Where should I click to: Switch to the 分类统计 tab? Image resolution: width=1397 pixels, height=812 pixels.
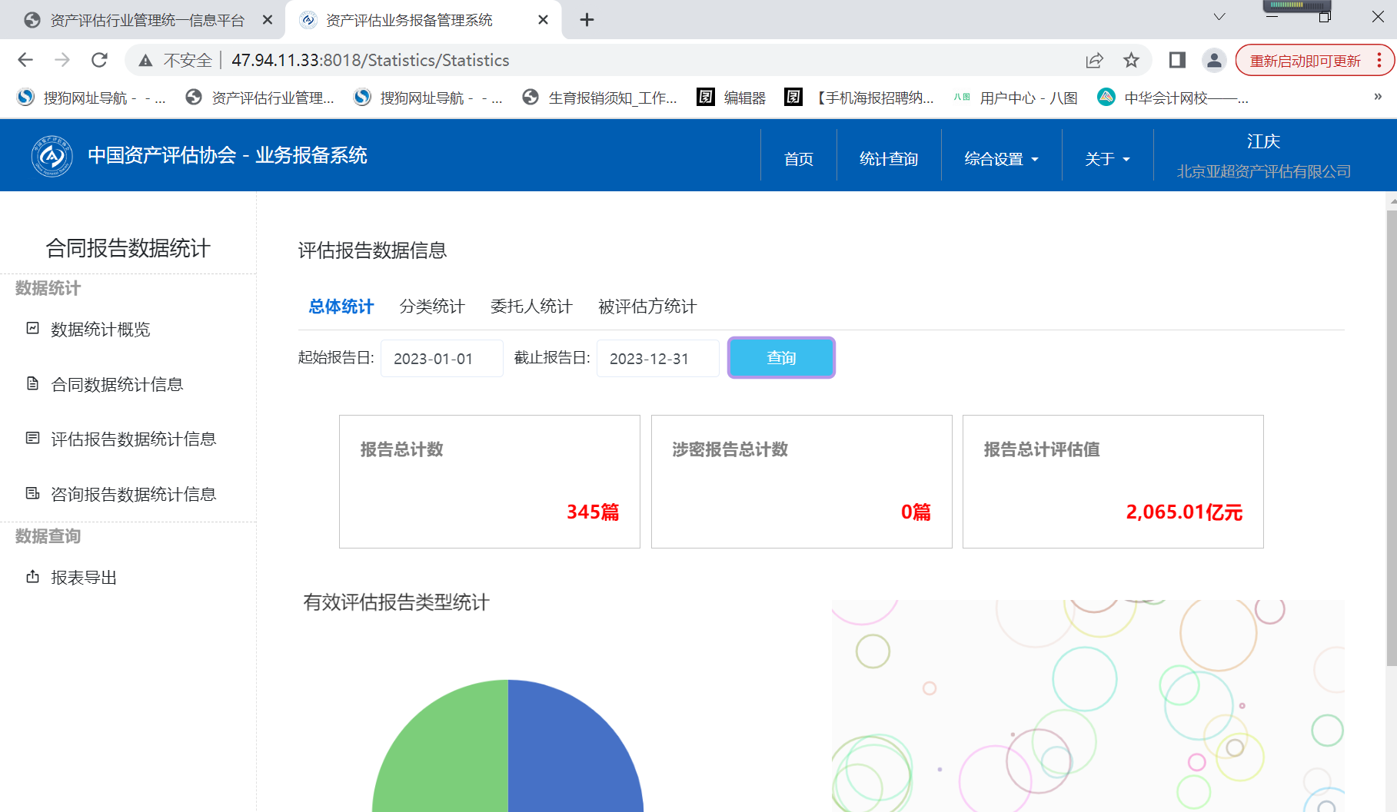[432, 307]
